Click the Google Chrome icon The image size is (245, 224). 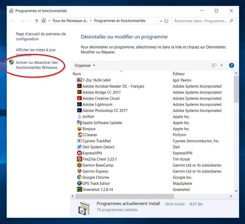point(79,177)
